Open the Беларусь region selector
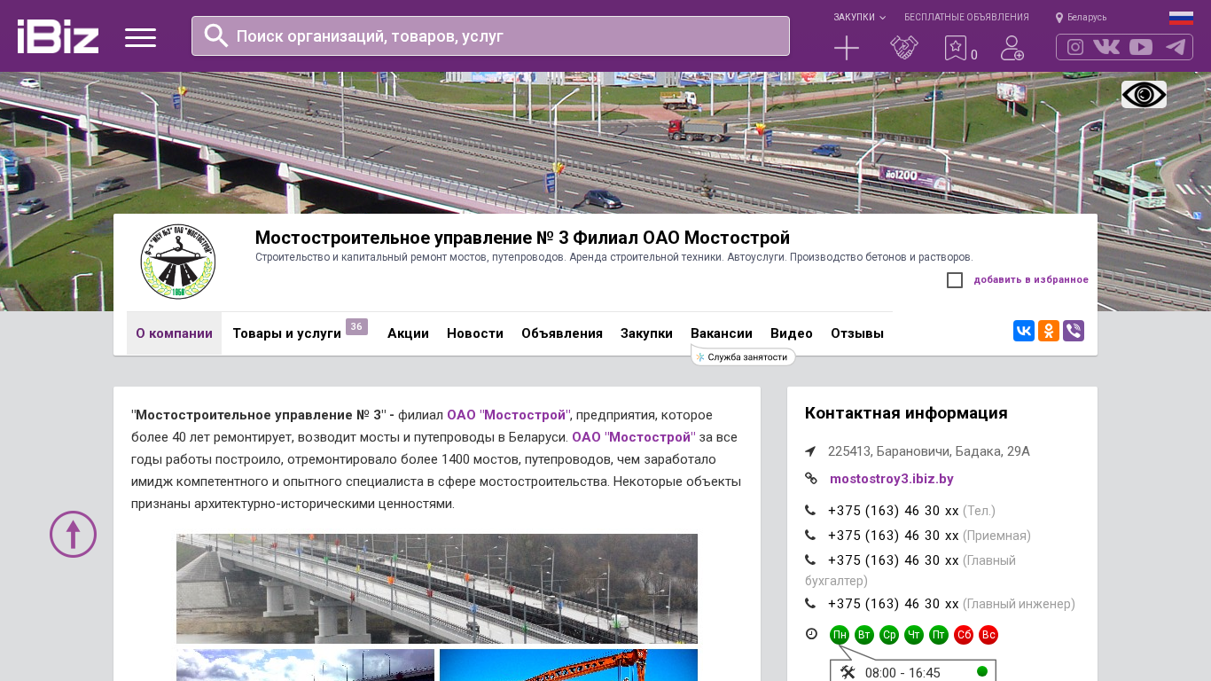1211x681 pixels. click(1081, 18)
